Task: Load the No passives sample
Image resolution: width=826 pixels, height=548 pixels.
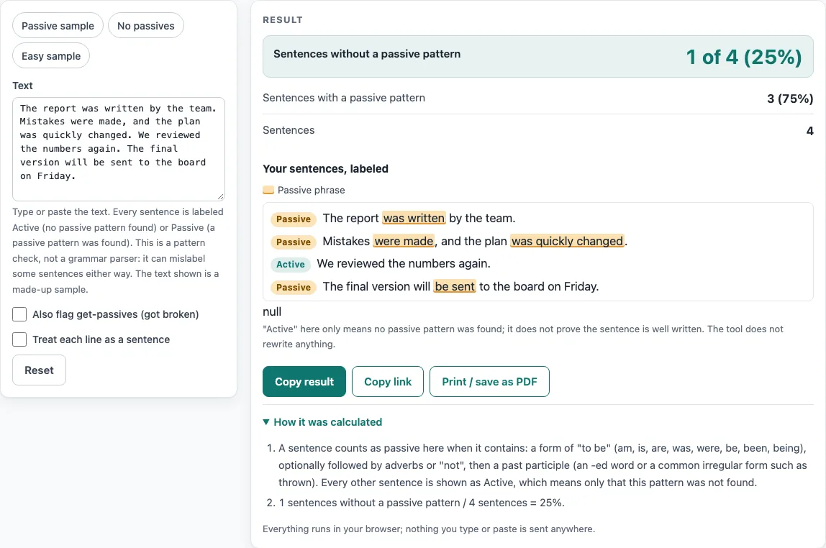Action: (x=146, y=25)
